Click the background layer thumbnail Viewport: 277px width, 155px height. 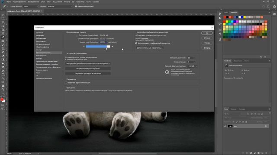[x=230, y=126]
